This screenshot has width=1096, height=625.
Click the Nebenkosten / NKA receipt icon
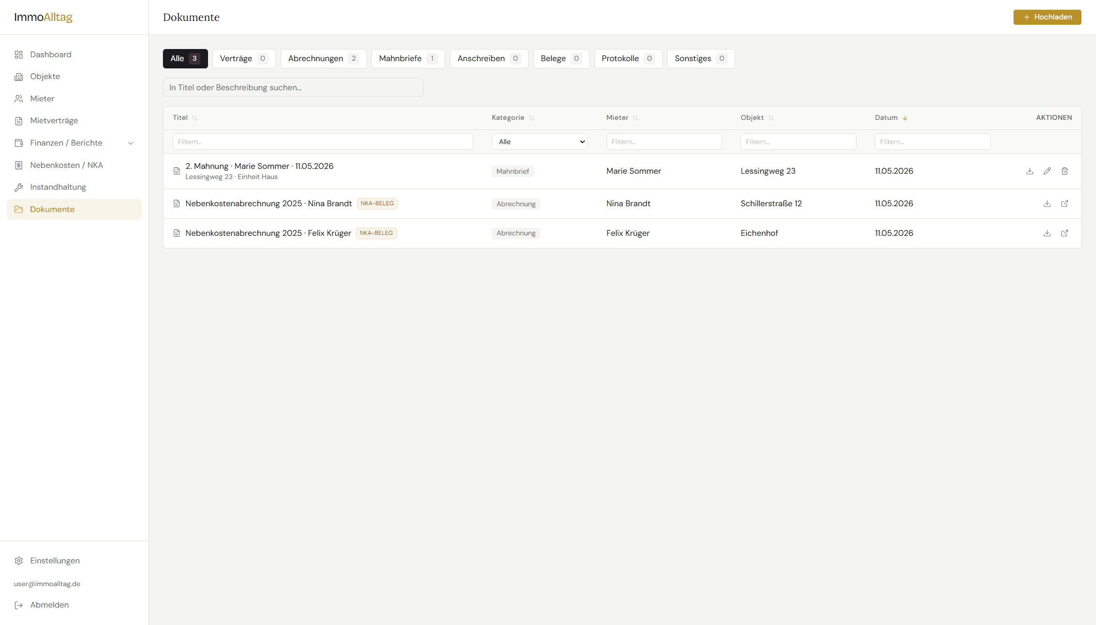coord(19,165)
